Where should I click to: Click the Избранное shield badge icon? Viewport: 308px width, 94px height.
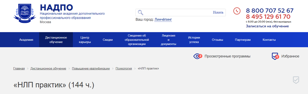click(275, 56)
